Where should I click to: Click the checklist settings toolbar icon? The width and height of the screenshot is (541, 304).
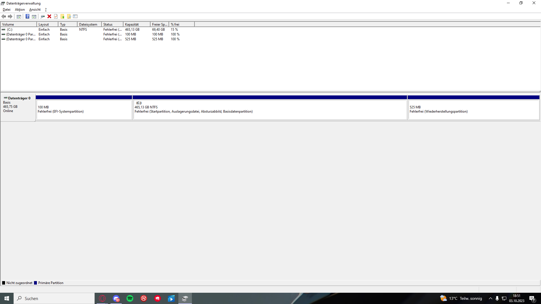pyautogui.click(x=75, y=16)
